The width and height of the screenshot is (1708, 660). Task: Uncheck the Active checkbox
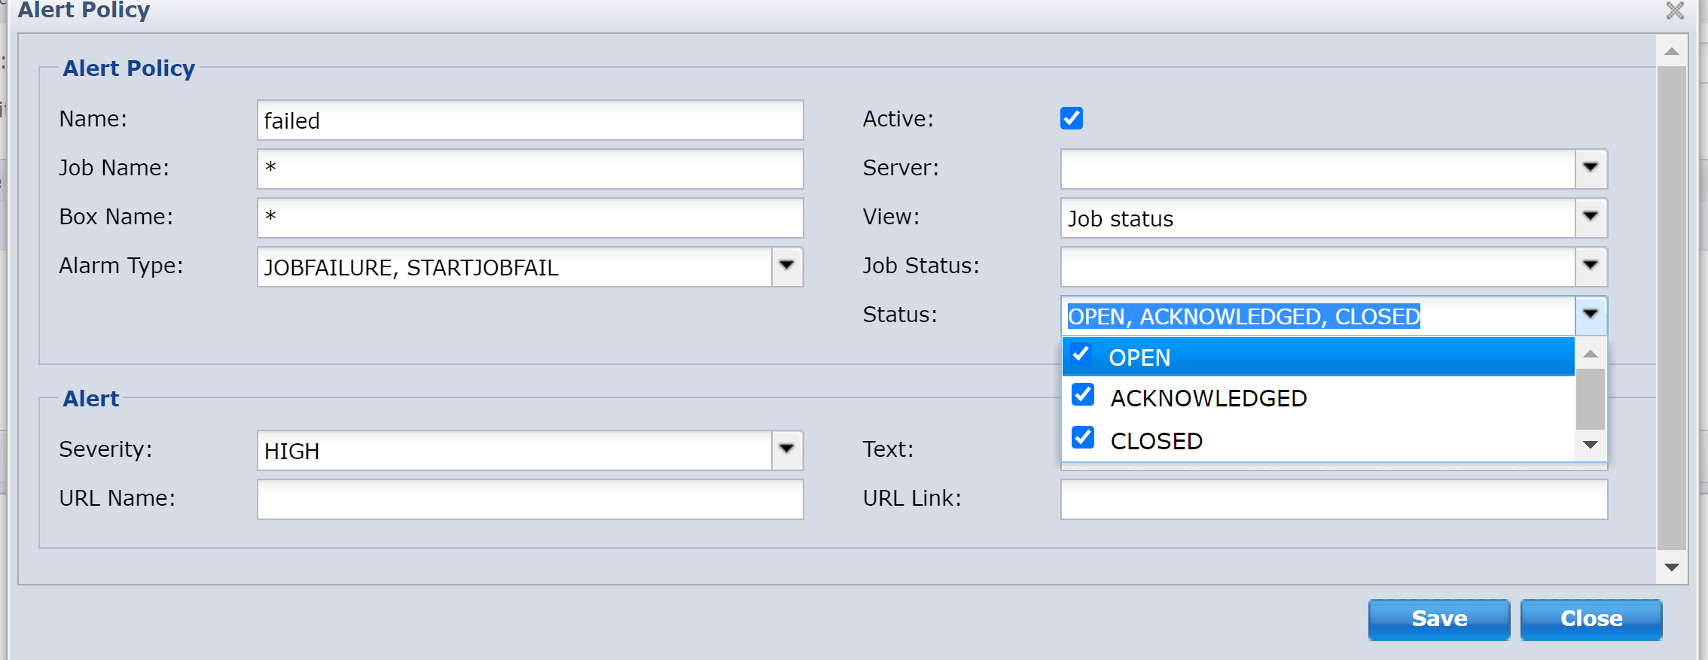(1071, 118)
